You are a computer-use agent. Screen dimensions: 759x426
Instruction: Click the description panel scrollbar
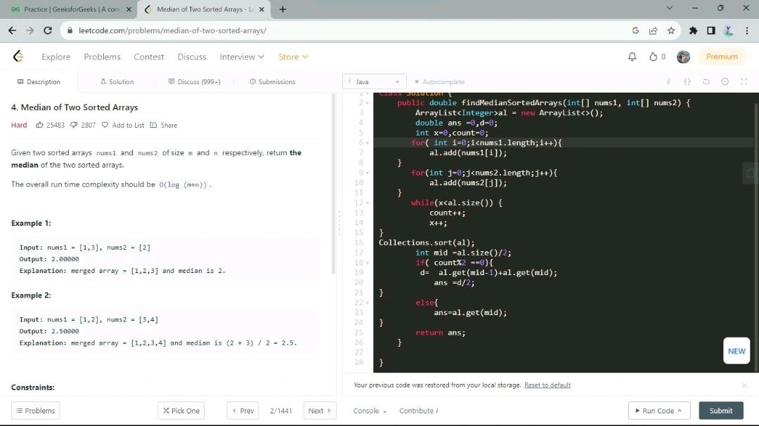pyautogui.click(x=333, y=184)
